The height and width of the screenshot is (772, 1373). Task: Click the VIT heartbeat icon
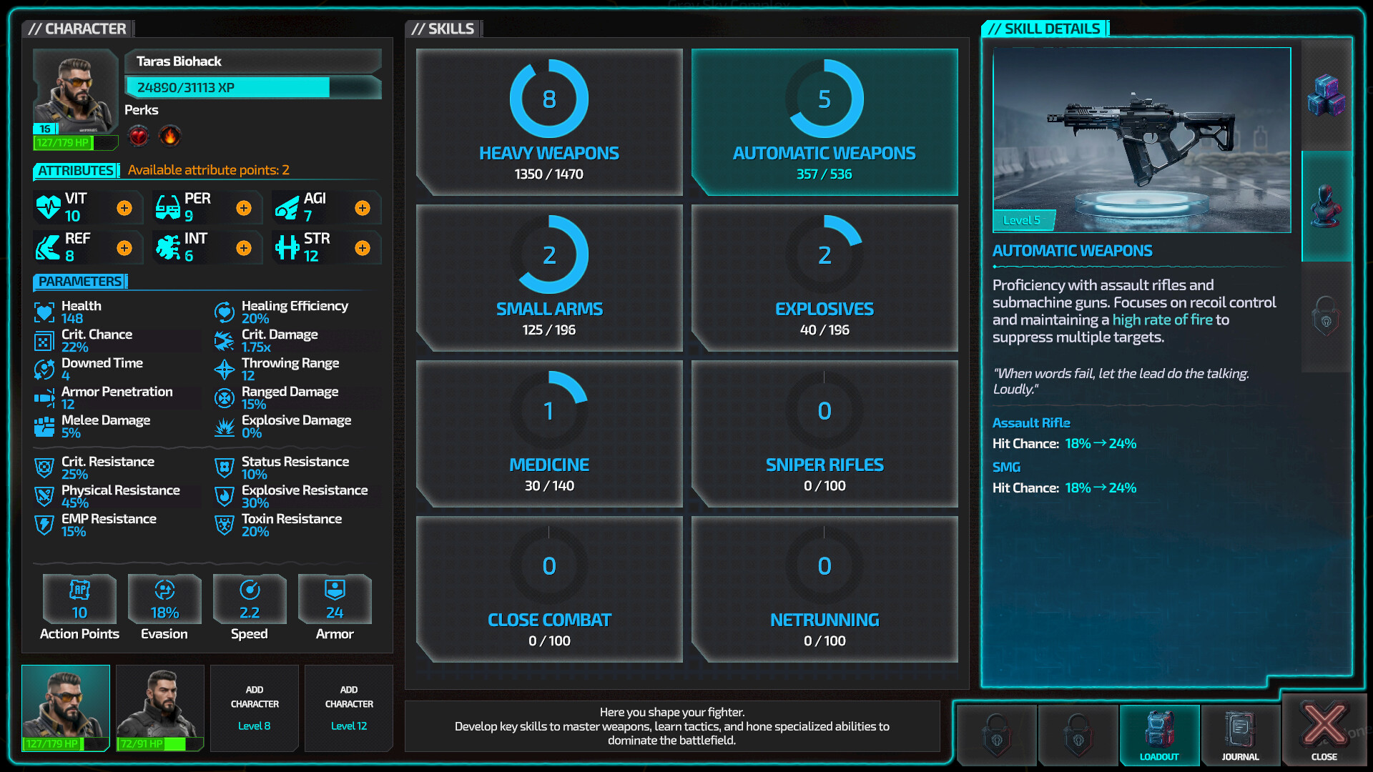pos(49,207)
